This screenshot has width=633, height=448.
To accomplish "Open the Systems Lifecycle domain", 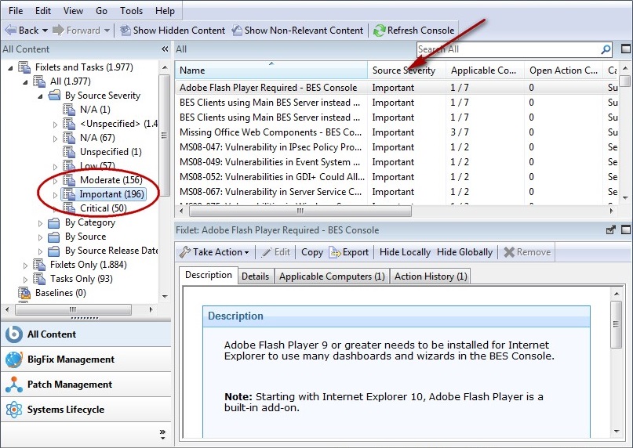I will point(65,410).
